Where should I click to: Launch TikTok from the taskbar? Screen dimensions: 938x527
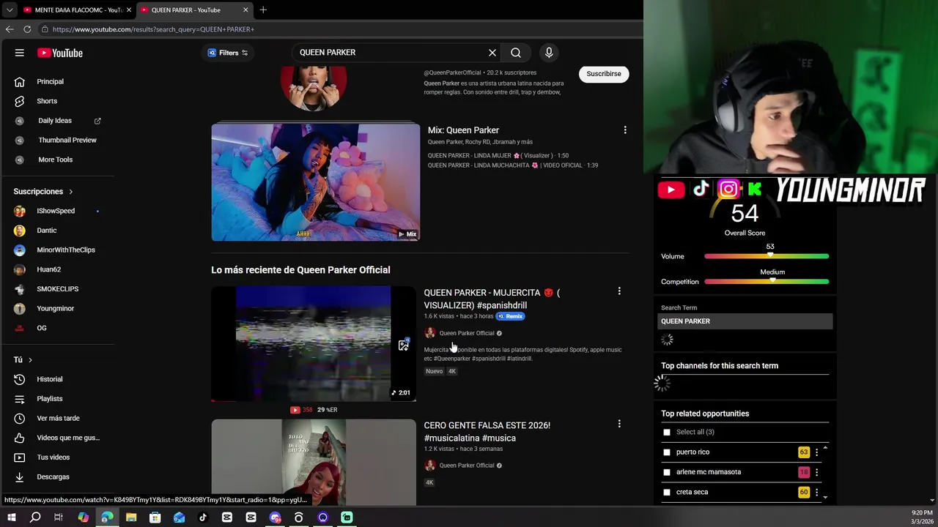click(x=203, y=517)
